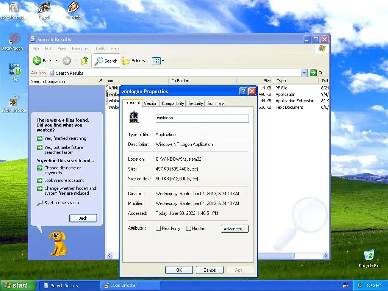Click the winlogon file name field
The image size is (388, 291).
tap(202, 118)
